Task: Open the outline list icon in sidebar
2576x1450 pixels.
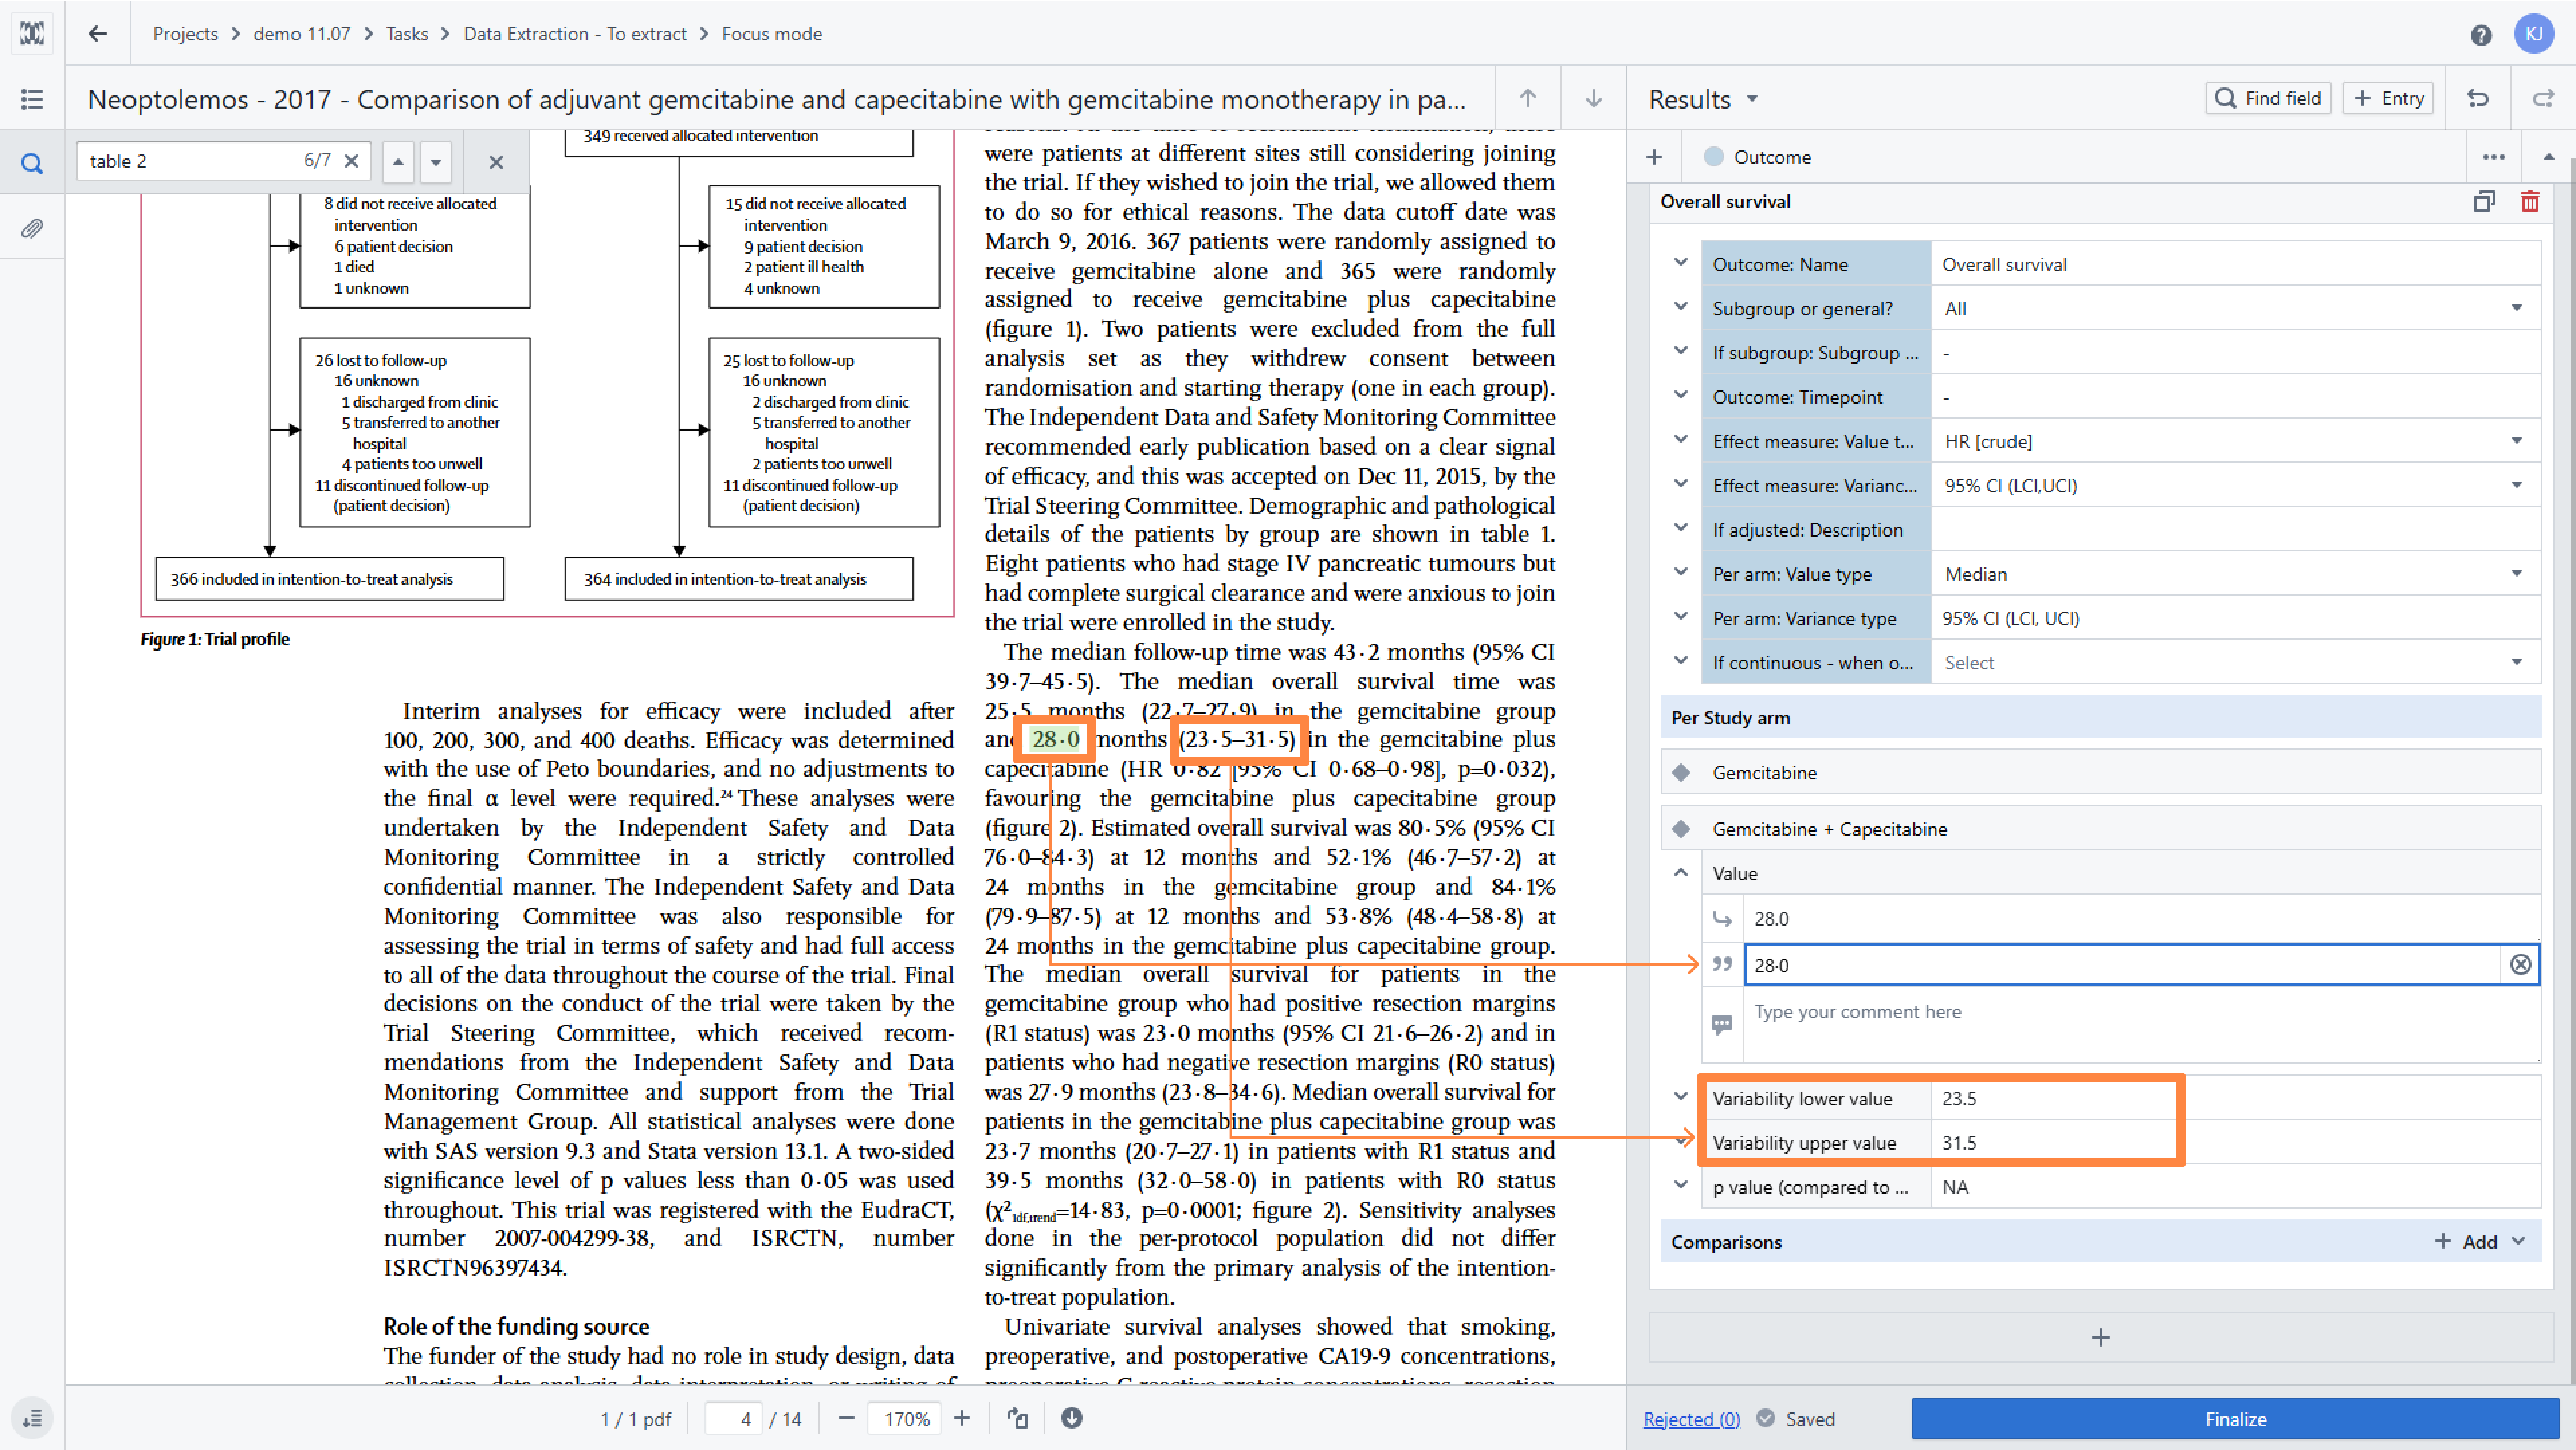Action: (32, 99)
